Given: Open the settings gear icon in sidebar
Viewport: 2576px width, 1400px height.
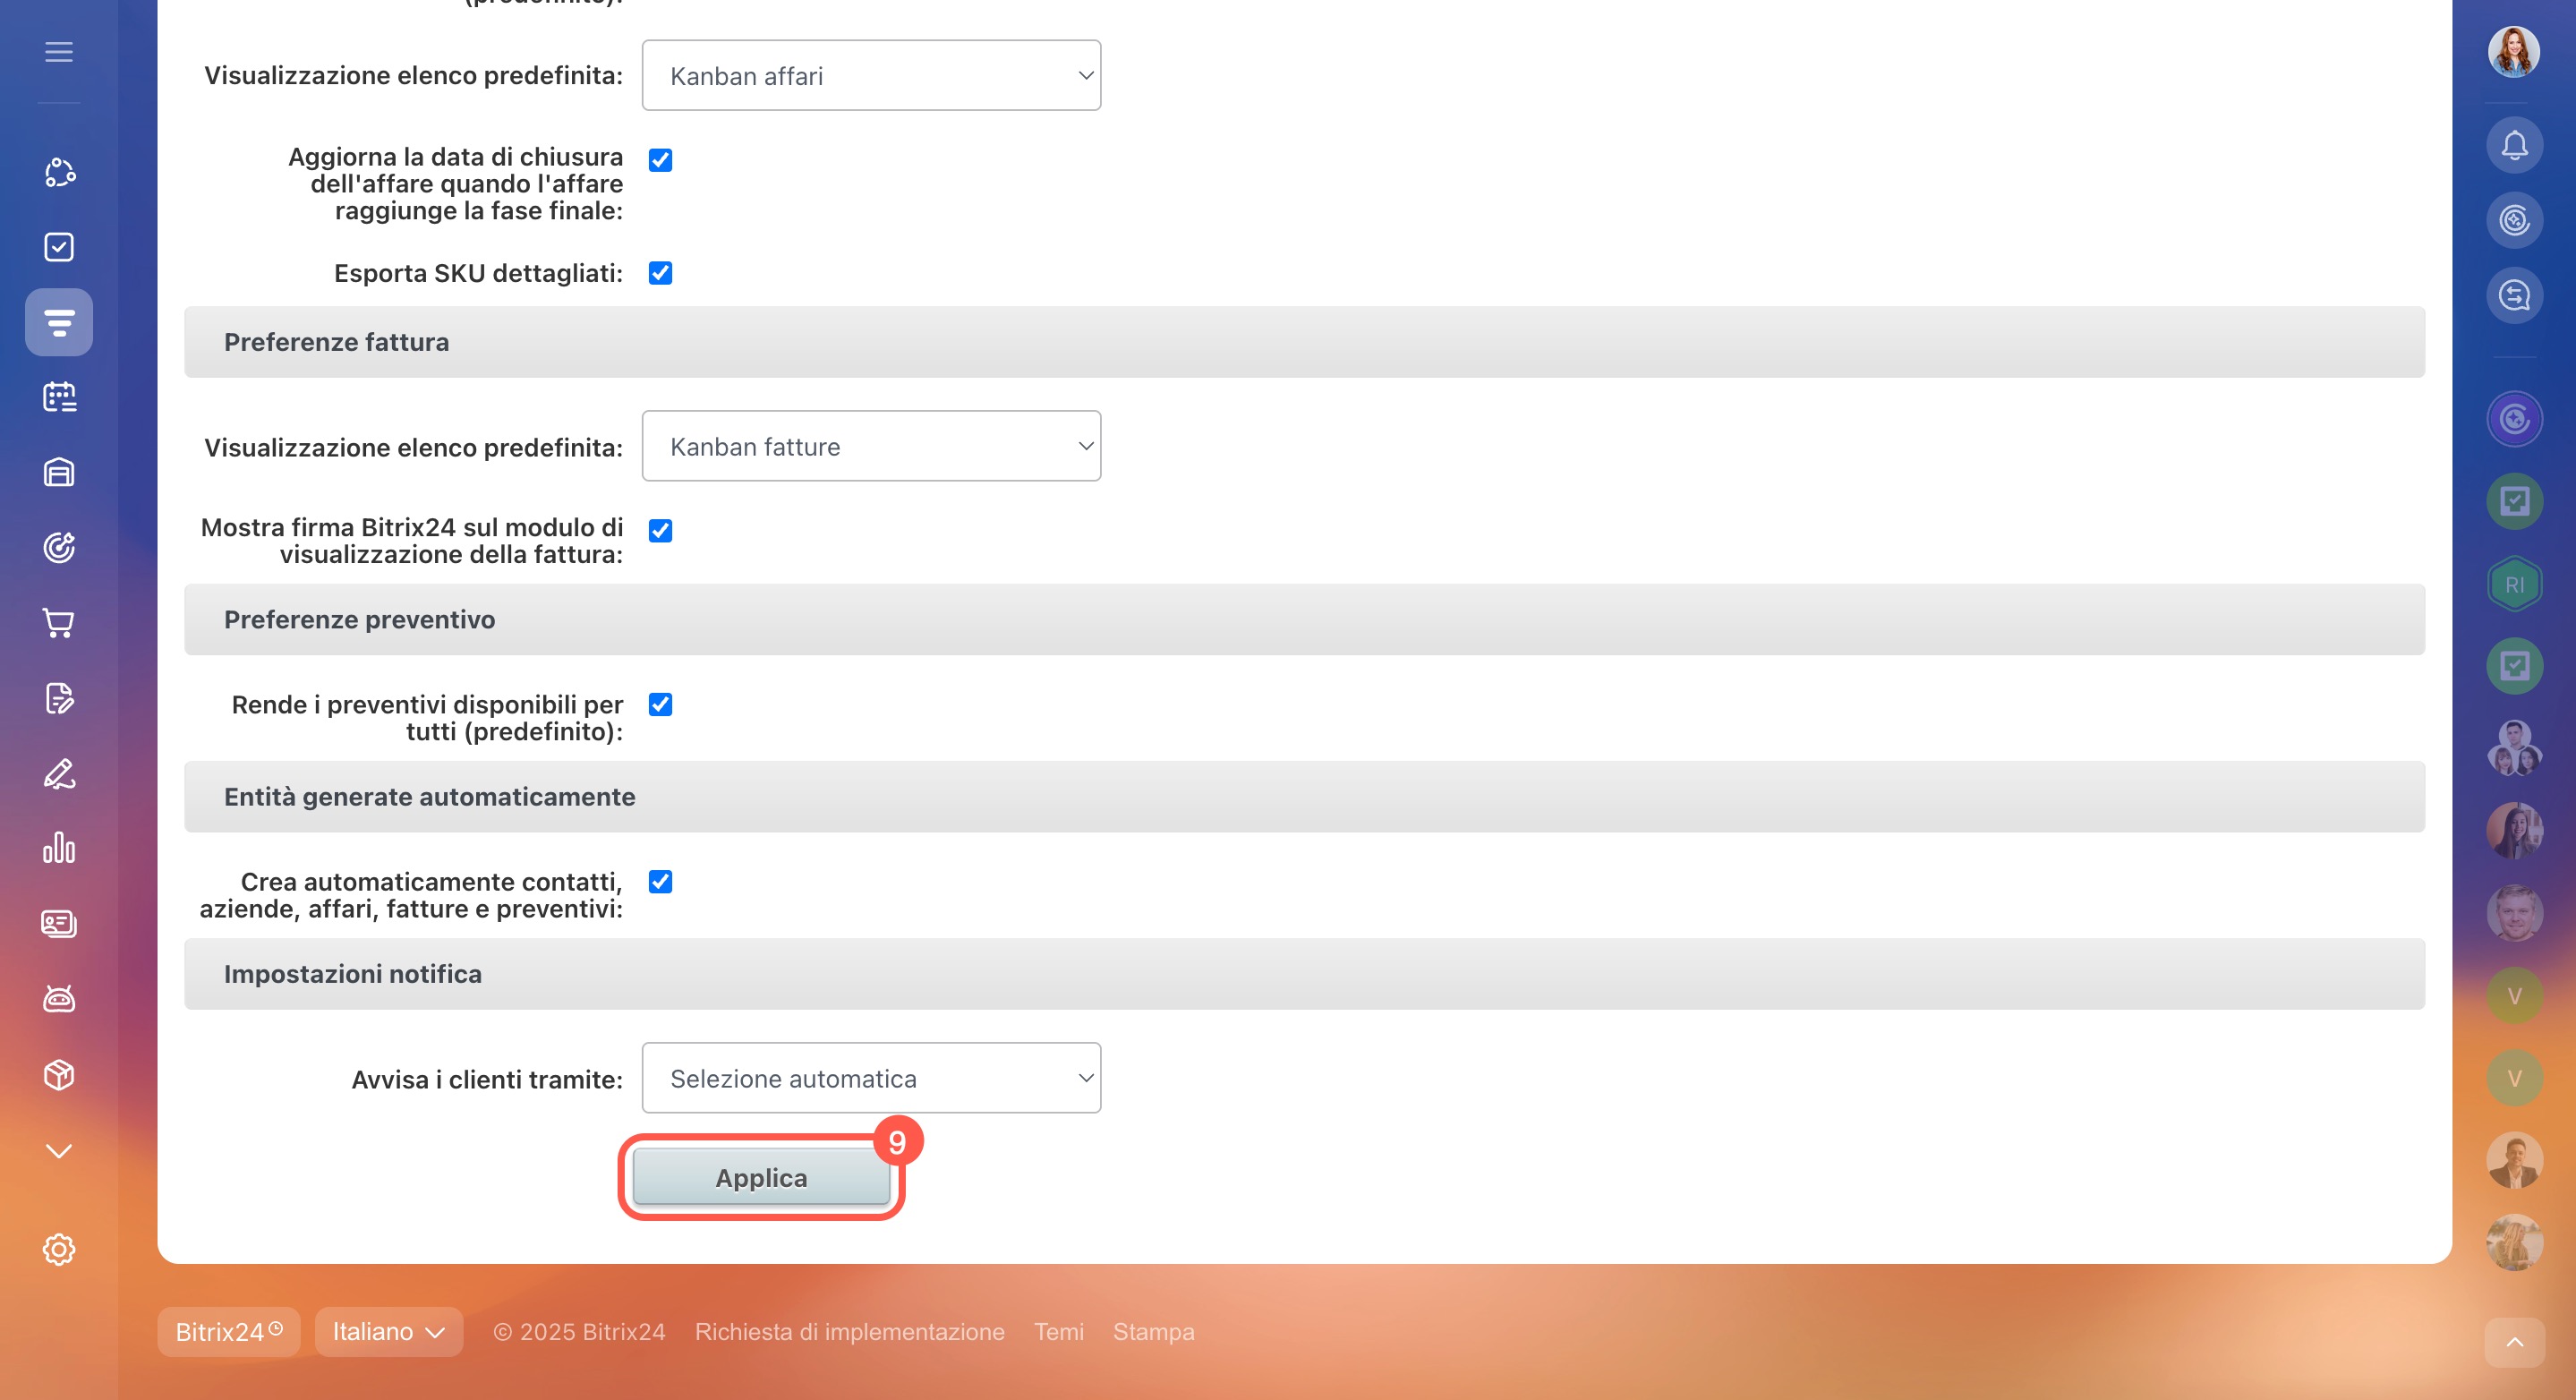Looking at the screenshot, I should pos(59,1249).
